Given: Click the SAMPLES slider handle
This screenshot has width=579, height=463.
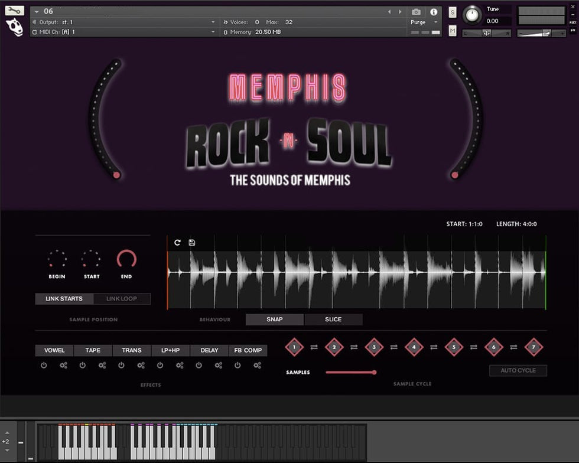Looking at the screenshot, I should click(x=374, y=372).
